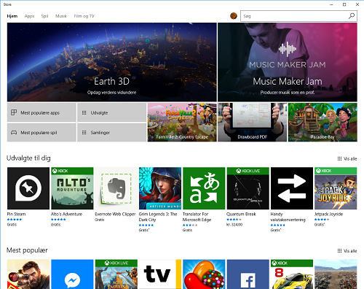
Task: Open the Facebook app tile
Action: 248,274
